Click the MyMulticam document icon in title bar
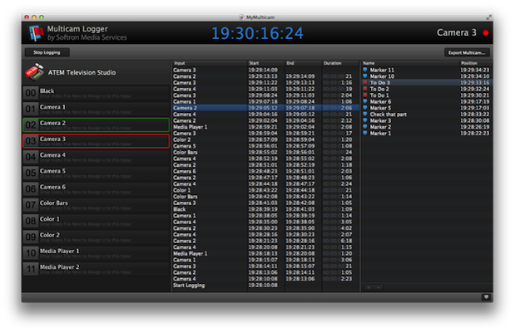The width and height of the screenshot is (515, 332). click(x=242, y=17)
